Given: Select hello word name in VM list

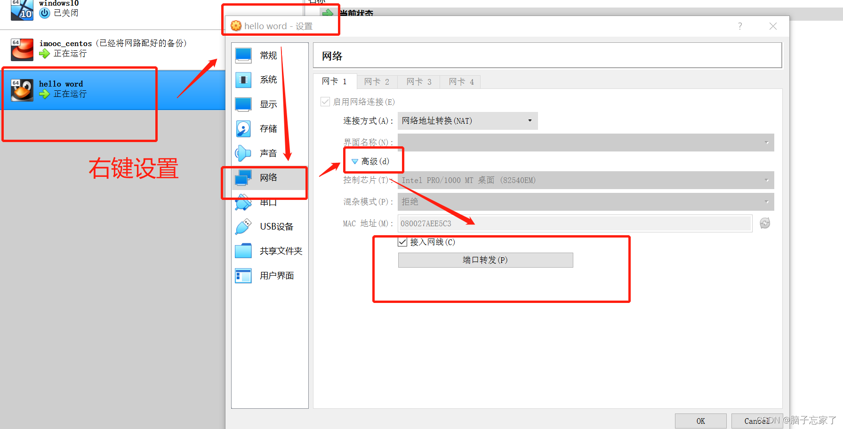Looking at the screenshot, I should point(61,84).
